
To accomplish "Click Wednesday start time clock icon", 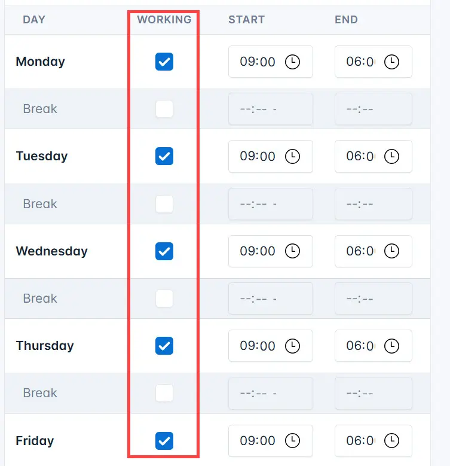I will click(x=292, y=251).
